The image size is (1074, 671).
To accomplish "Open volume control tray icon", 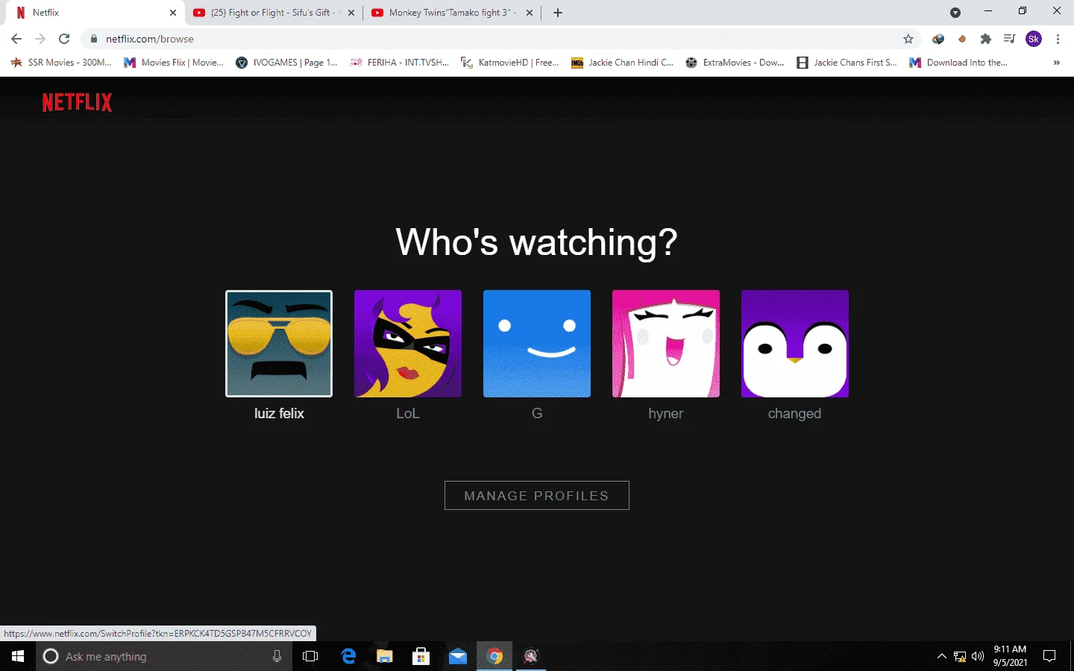I will 978,656.
